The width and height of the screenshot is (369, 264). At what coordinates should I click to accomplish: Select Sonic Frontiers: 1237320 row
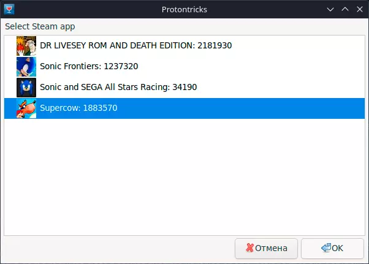click(x=184, y=67)
